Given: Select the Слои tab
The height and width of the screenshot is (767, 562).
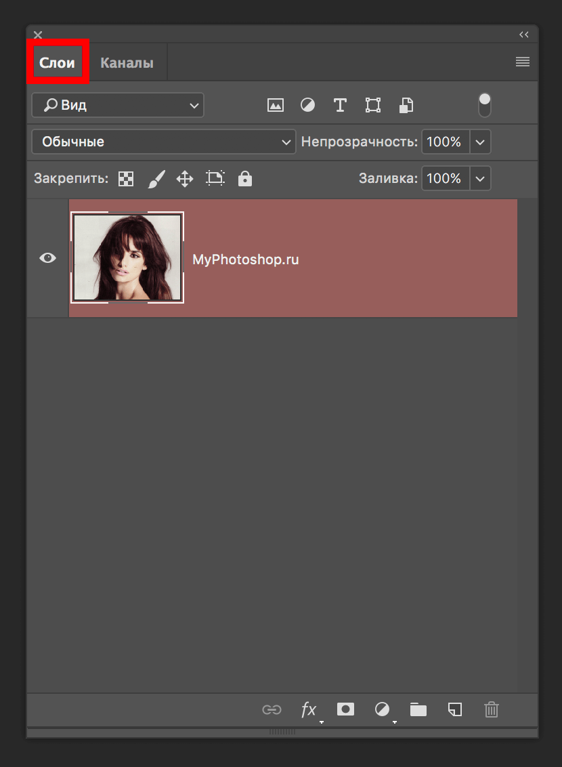Looking at the screenshot, I should point(58,63).
